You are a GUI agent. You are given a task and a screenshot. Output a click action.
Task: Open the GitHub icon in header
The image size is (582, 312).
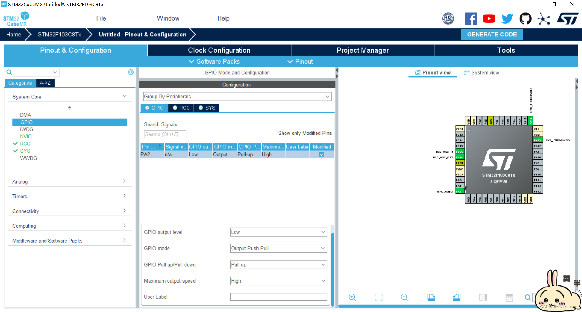tap(525, 19)
